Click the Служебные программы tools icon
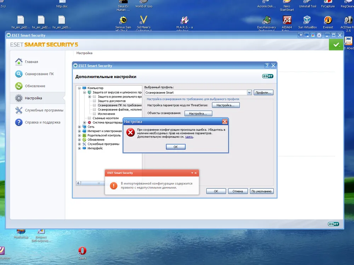Image resolution: width=354 pixels, height=265 pixels. [x=19, y=110]
